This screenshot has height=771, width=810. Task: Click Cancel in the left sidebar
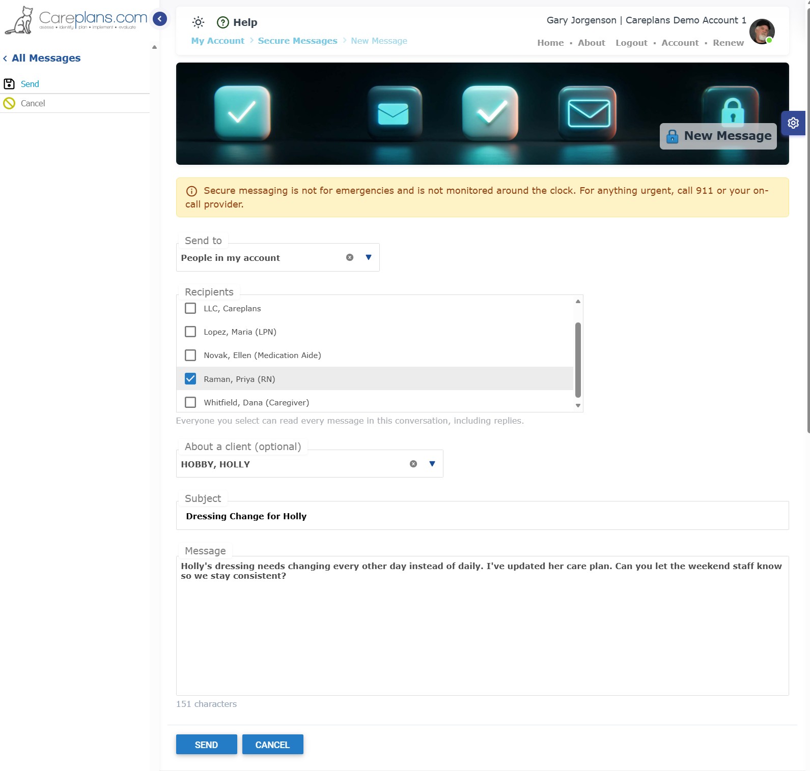click(x=33, y=103)
